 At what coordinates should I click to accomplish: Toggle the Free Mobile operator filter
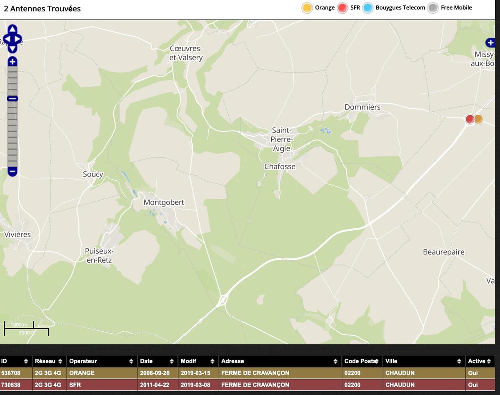(433, 8)
